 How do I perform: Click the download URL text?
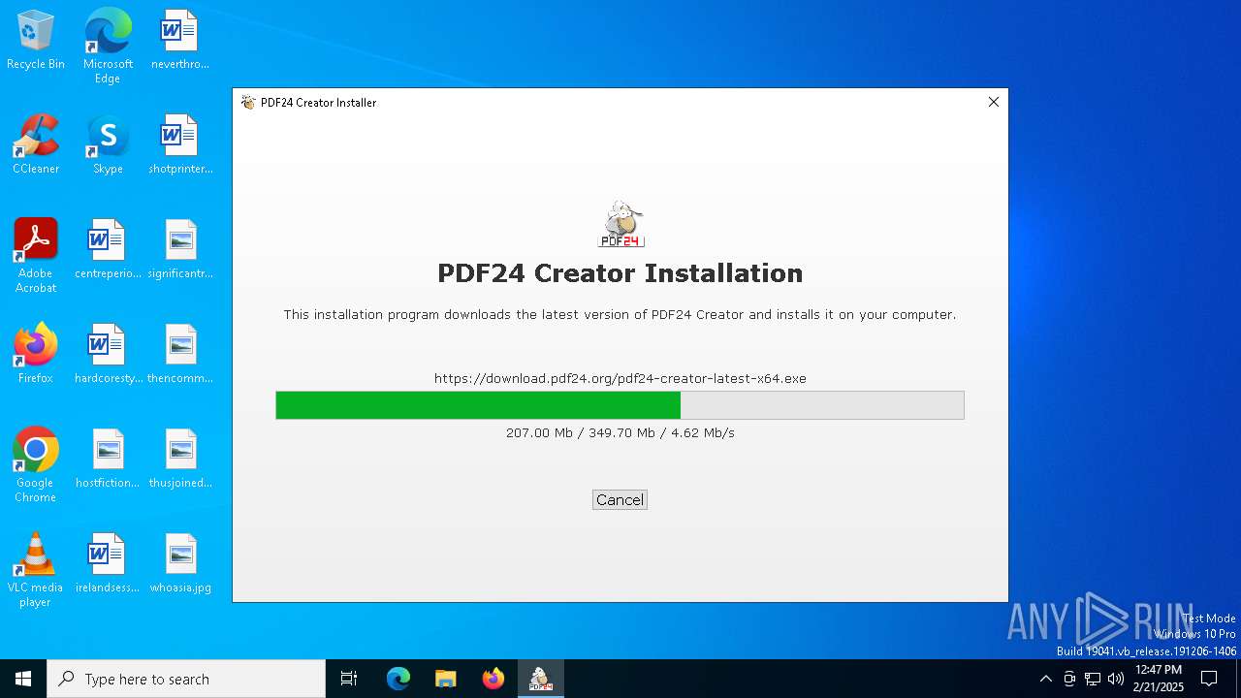[620, 378]
